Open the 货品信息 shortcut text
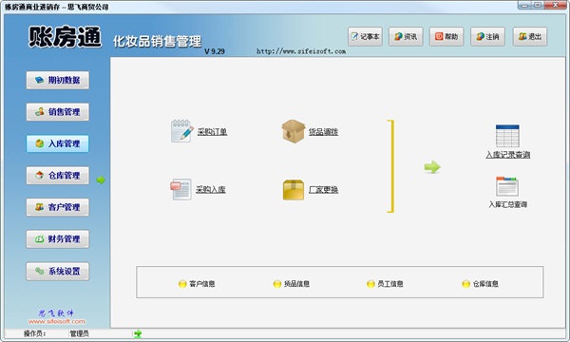570x342 pixels. (296, 284)
